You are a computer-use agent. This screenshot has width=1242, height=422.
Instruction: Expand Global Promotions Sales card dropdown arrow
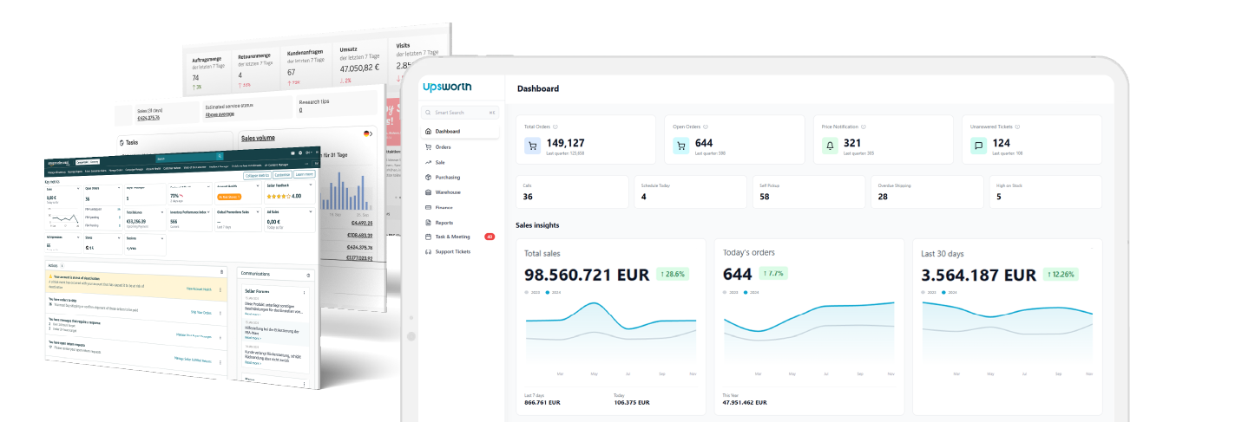click(258, 212)
